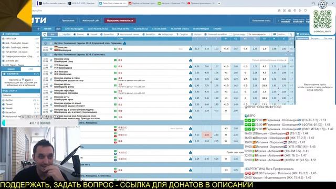This screenshot has height=189, width=336.
Task: Refresh the live events list
Action: (45, 34)
